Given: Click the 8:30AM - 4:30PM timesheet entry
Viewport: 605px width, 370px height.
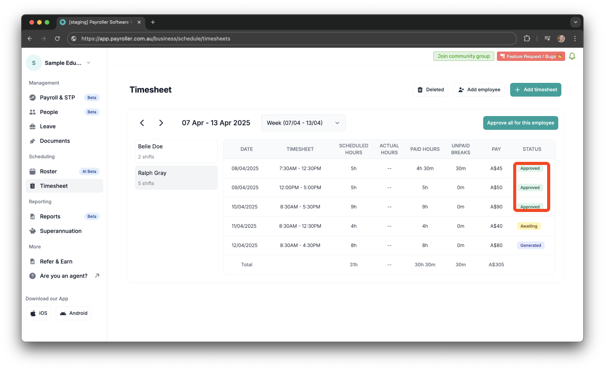Looking at the screenshot, I should (x=300, y=246).
